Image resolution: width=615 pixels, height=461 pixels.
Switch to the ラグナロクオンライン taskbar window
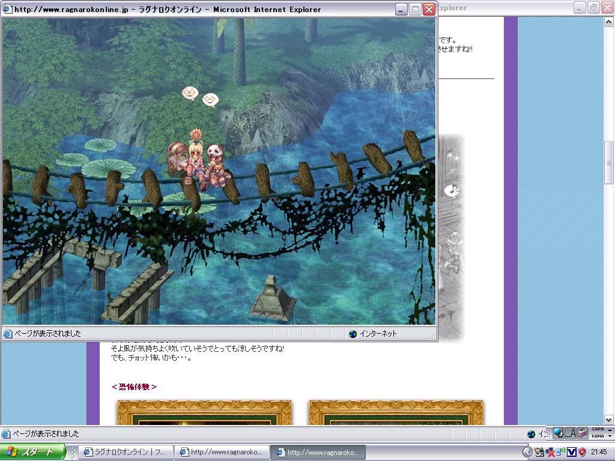tap(126, 453)
